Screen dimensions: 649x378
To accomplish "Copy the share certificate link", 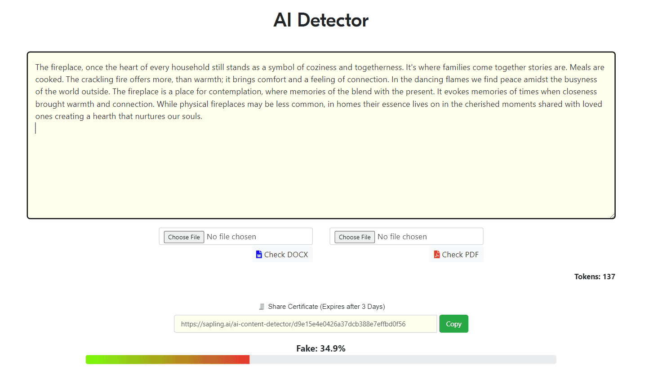I will click(453, 324).
